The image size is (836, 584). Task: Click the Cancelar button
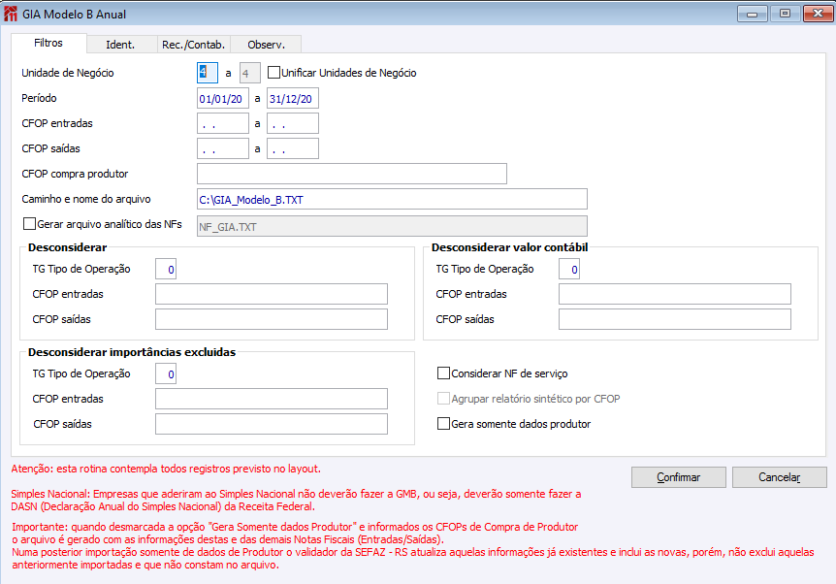pos(779,477)
